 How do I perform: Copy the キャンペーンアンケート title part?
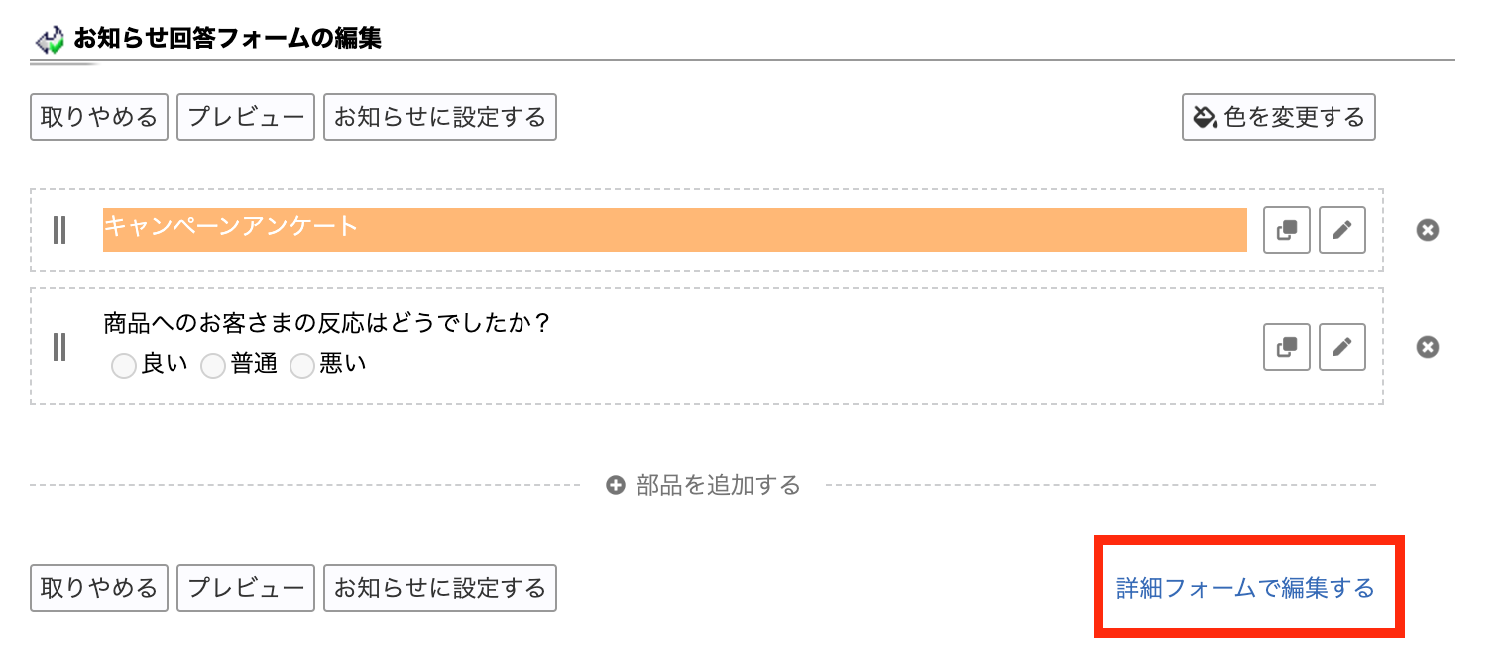[x=1287, y=230]
